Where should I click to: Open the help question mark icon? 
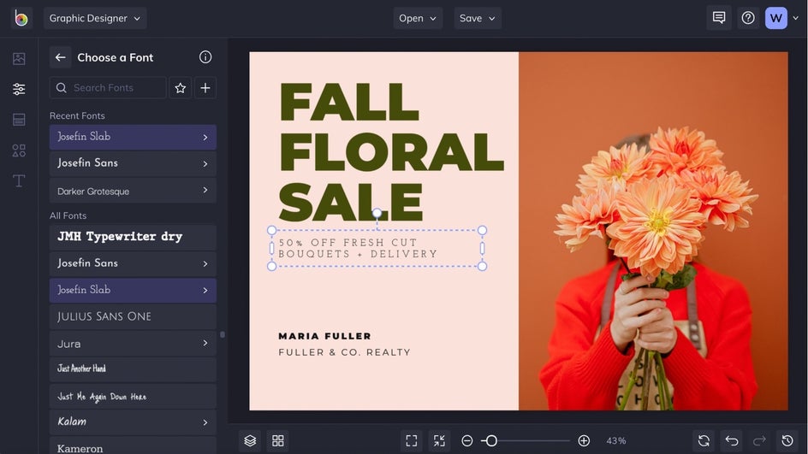click(748, 18)
